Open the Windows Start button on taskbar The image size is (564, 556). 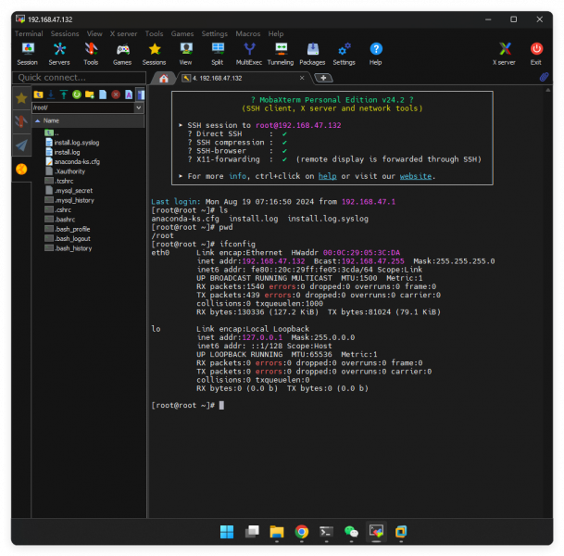point(227,532)
